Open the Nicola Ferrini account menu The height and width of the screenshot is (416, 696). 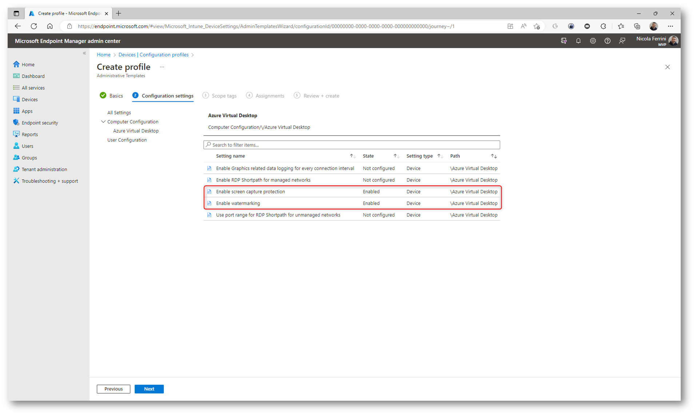[x=657, y=41]
